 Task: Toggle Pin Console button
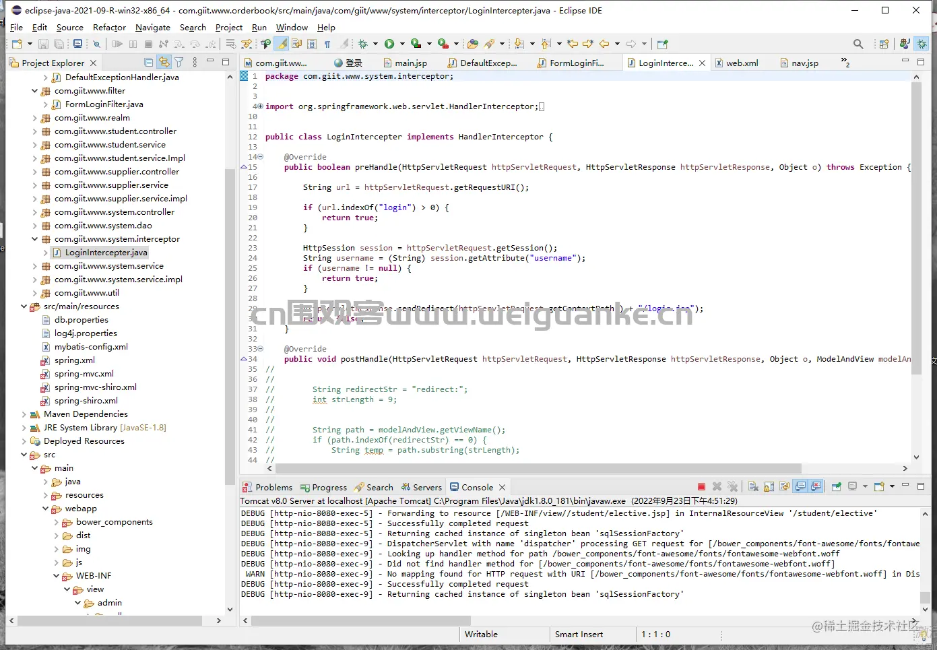coord(837,487)
